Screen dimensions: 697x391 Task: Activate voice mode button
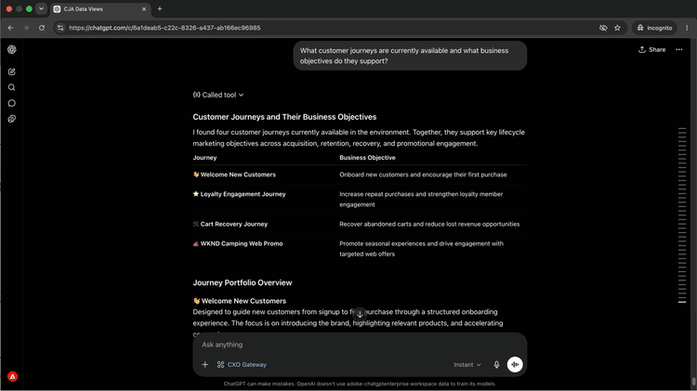coord(515,365)
